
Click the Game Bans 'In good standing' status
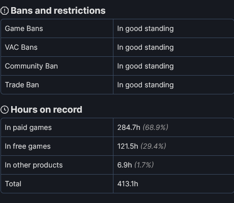coord(145,29)
